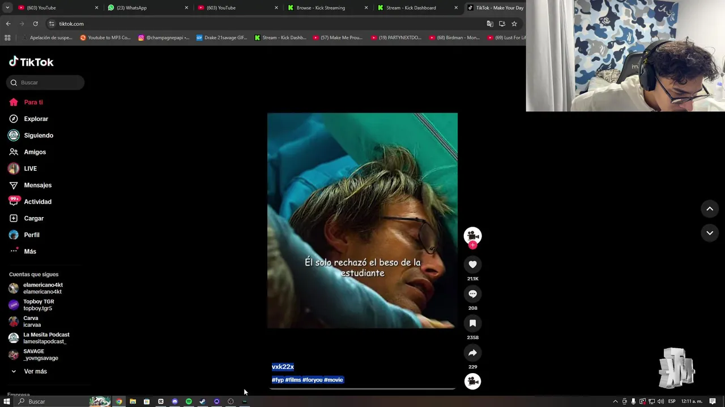Screen dimensions: 725x407
Task: Close the WhatsApp browser tab
Action: 186,8
